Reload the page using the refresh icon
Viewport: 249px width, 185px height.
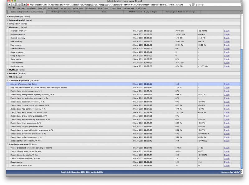[190, 5]
